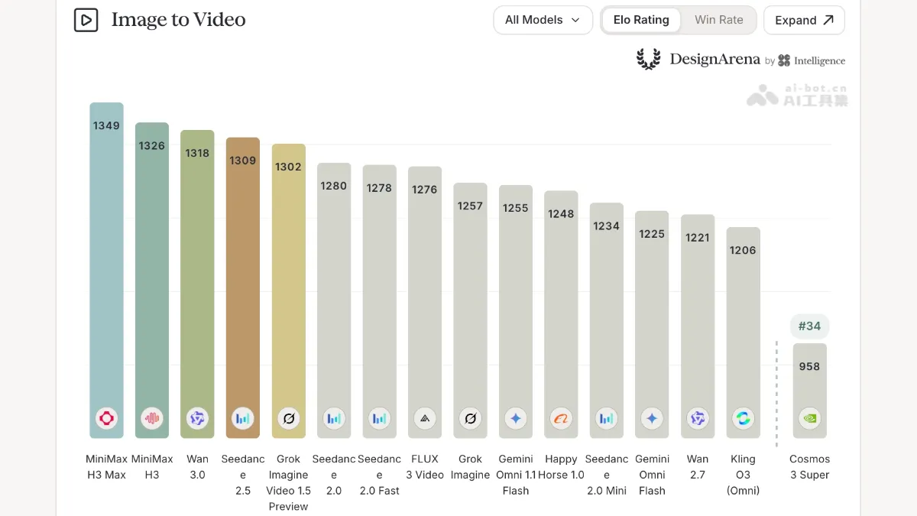
Task: Click the Wan 3.0 label
Action: pyautogui.click(x=197, y=467)
